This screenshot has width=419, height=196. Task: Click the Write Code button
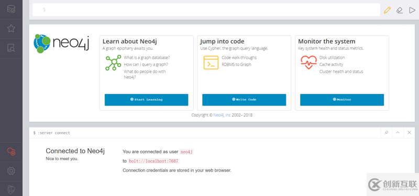click(x=244, y=100)
